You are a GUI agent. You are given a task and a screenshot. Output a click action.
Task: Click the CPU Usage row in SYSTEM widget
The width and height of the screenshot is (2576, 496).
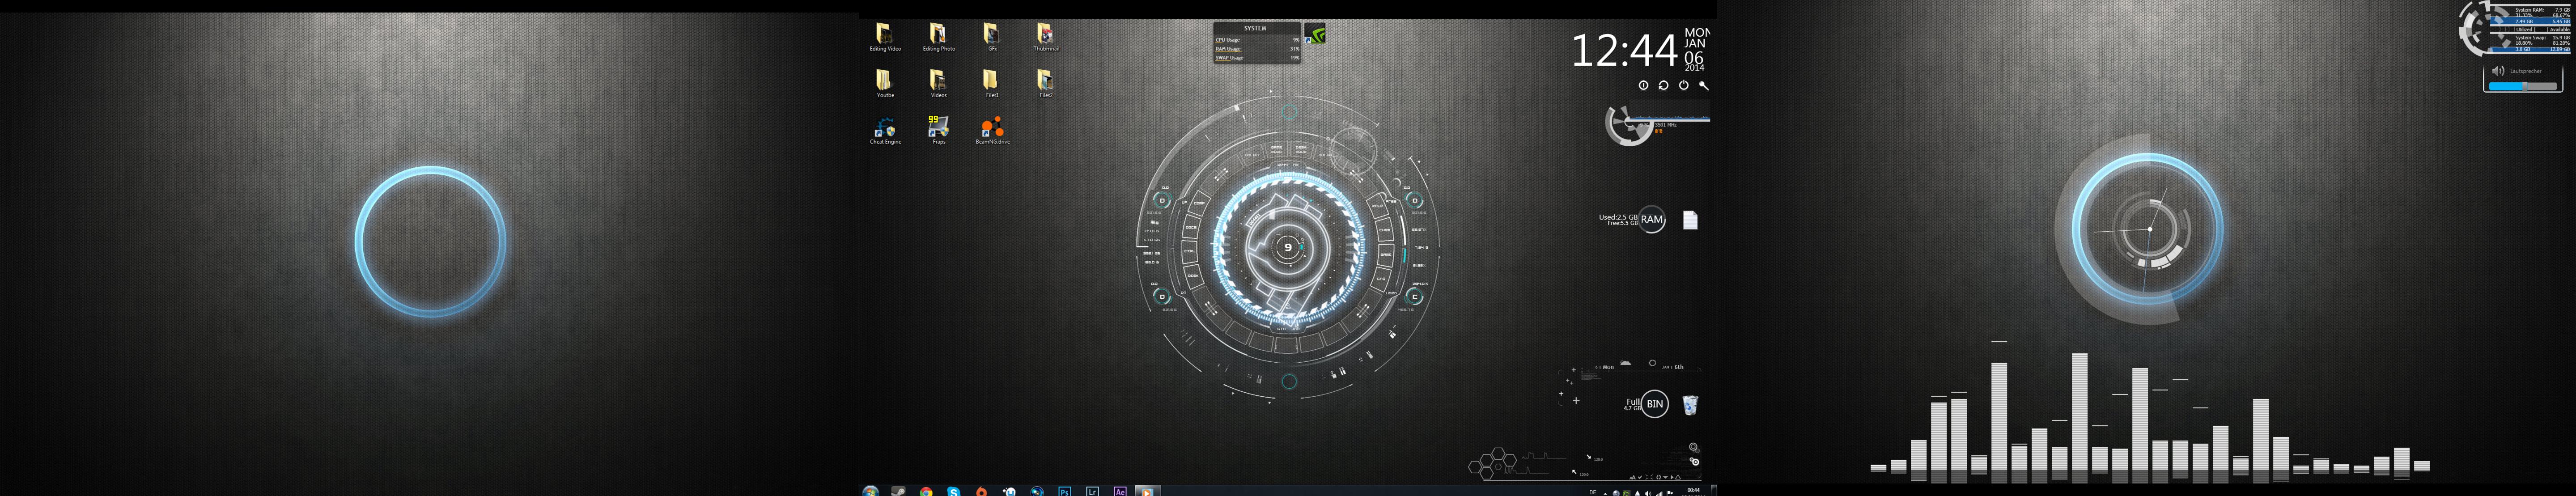[1257, 40]
